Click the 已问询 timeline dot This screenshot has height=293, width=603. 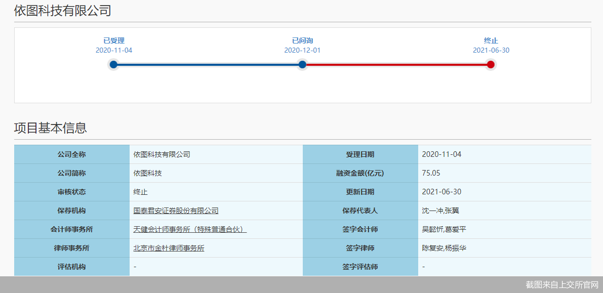[x=302, y=64]
